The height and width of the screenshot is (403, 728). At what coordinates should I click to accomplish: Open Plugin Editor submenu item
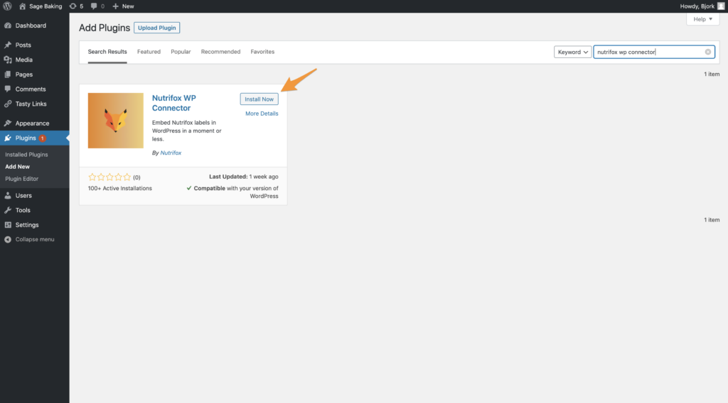click(22, 178)
